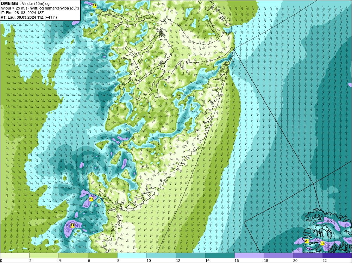Click the 12–14 m/s teal legend swatch
Viewport: 352px width, 263px height.
pyautogui.click(x=190, y=255)
